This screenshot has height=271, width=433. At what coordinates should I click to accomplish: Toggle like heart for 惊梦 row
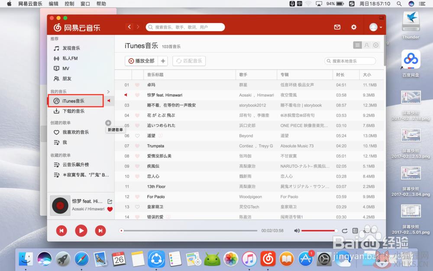coord(137,95)
